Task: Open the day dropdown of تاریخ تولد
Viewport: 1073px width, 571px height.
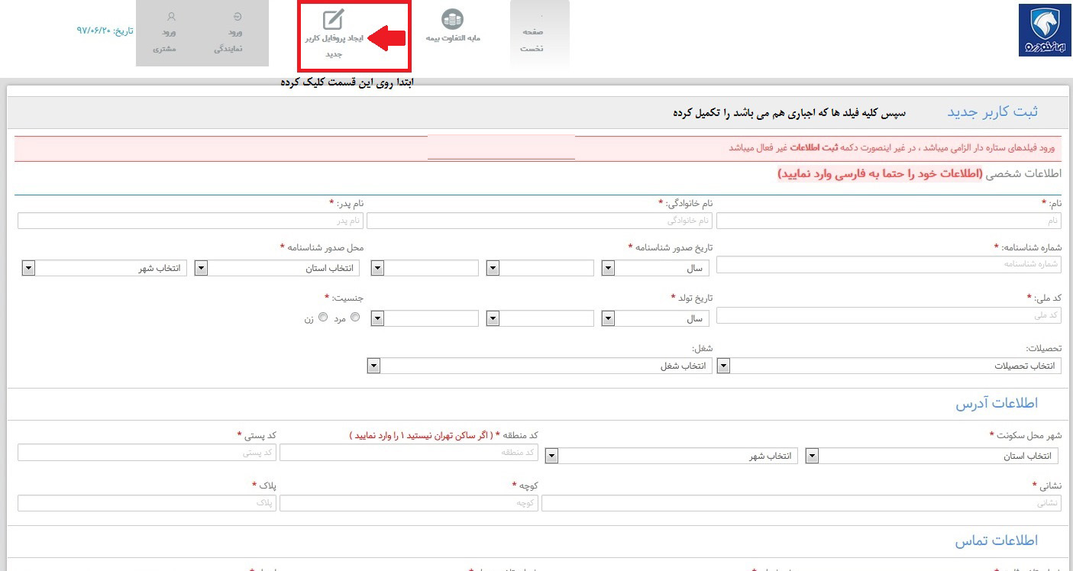Action: click(x=425, y=318)
